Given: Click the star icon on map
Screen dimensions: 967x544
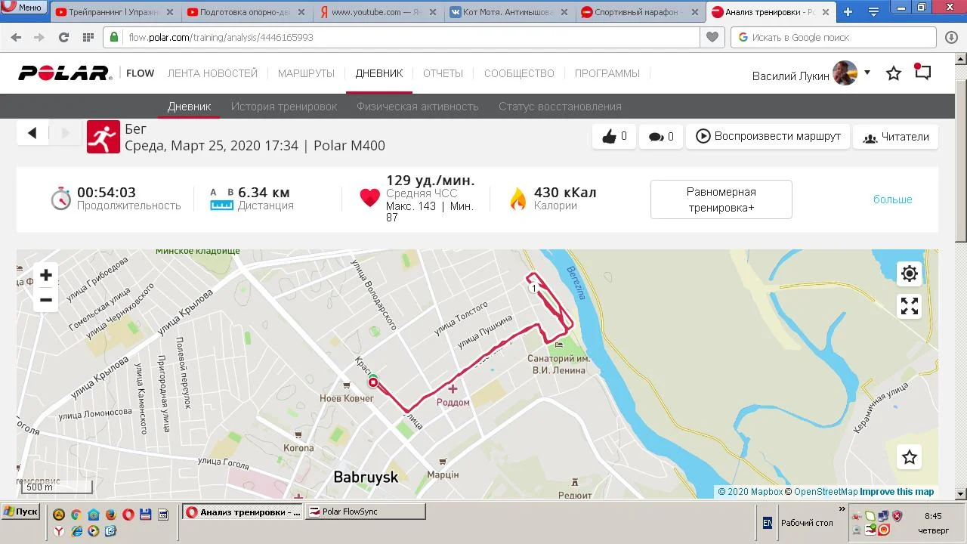Looking at the screenshot, I should click(910, 457).
